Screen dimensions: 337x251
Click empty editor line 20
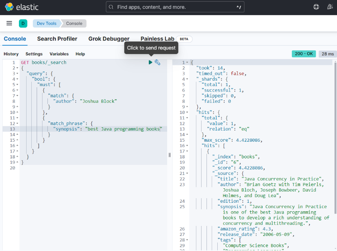coord(93,168)
